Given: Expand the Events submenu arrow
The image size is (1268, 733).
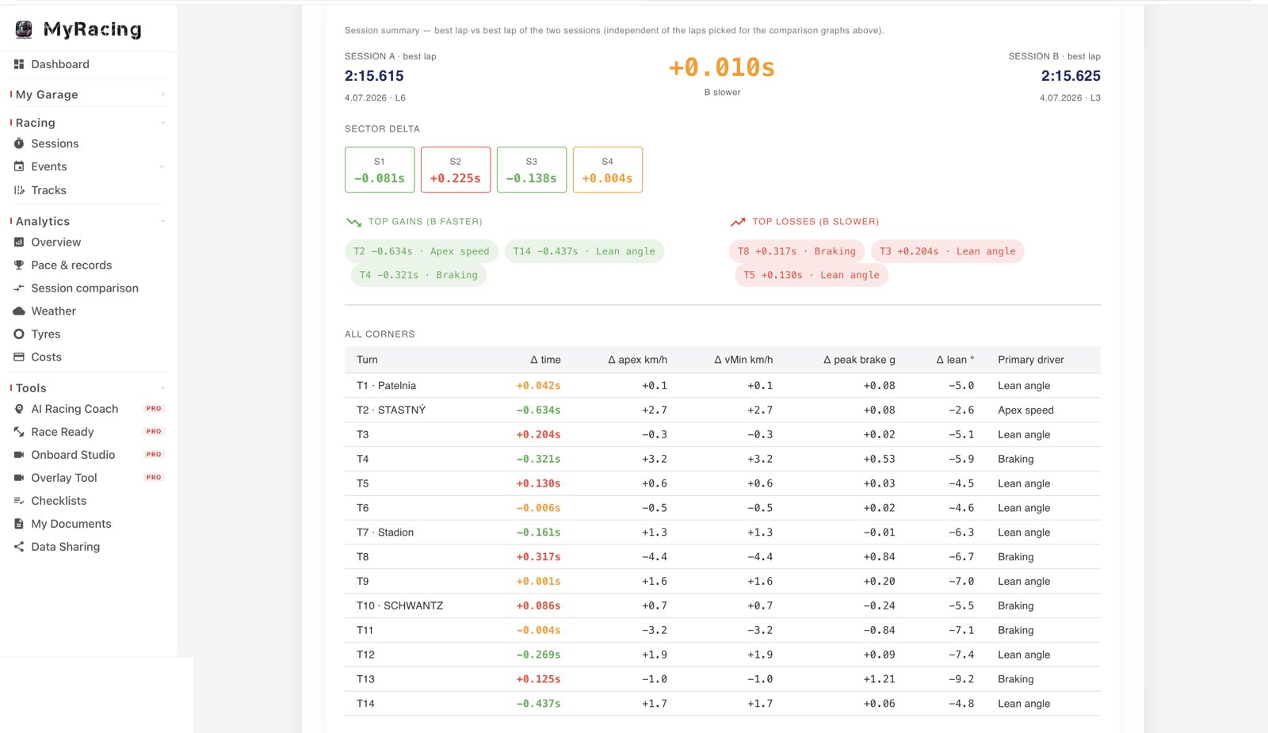Looking at the screenshot, I should (x=162, y=166).
